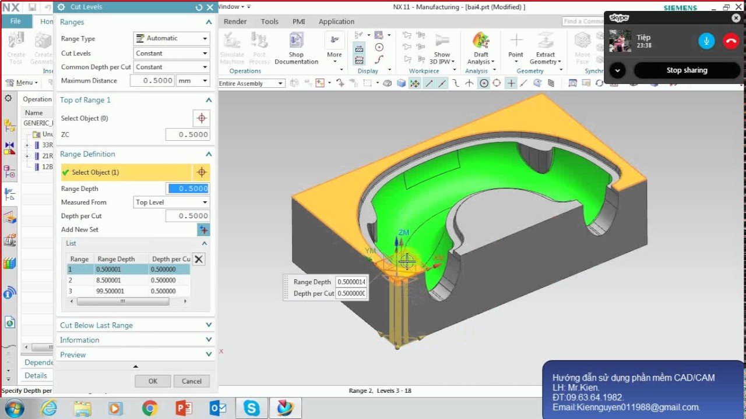The height and width of the screenshot is (419, 746).
Task: Open resource bar settings gear
Action: (x=8, y=98)
